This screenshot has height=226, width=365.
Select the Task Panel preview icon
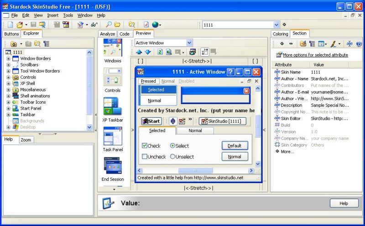pos(112,138)
